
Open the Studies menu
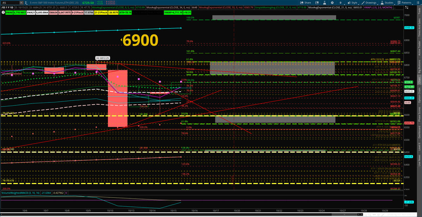[387, 2]
